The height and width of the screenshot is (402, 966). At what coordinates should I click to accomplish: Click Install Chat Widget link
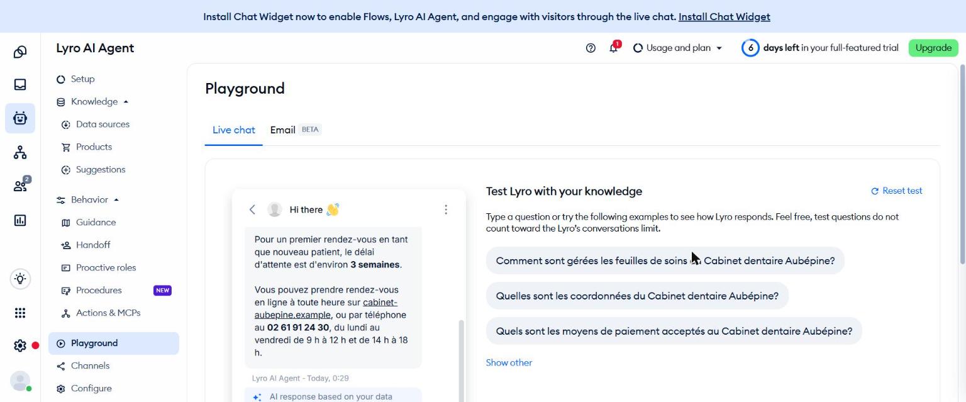pos(724,17)
